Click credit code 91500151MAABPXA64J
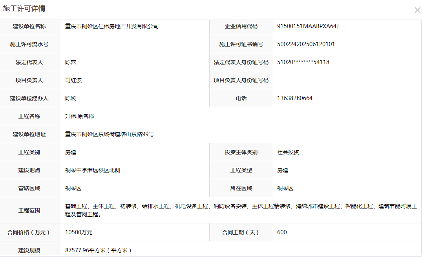 (x=308, y=26)
